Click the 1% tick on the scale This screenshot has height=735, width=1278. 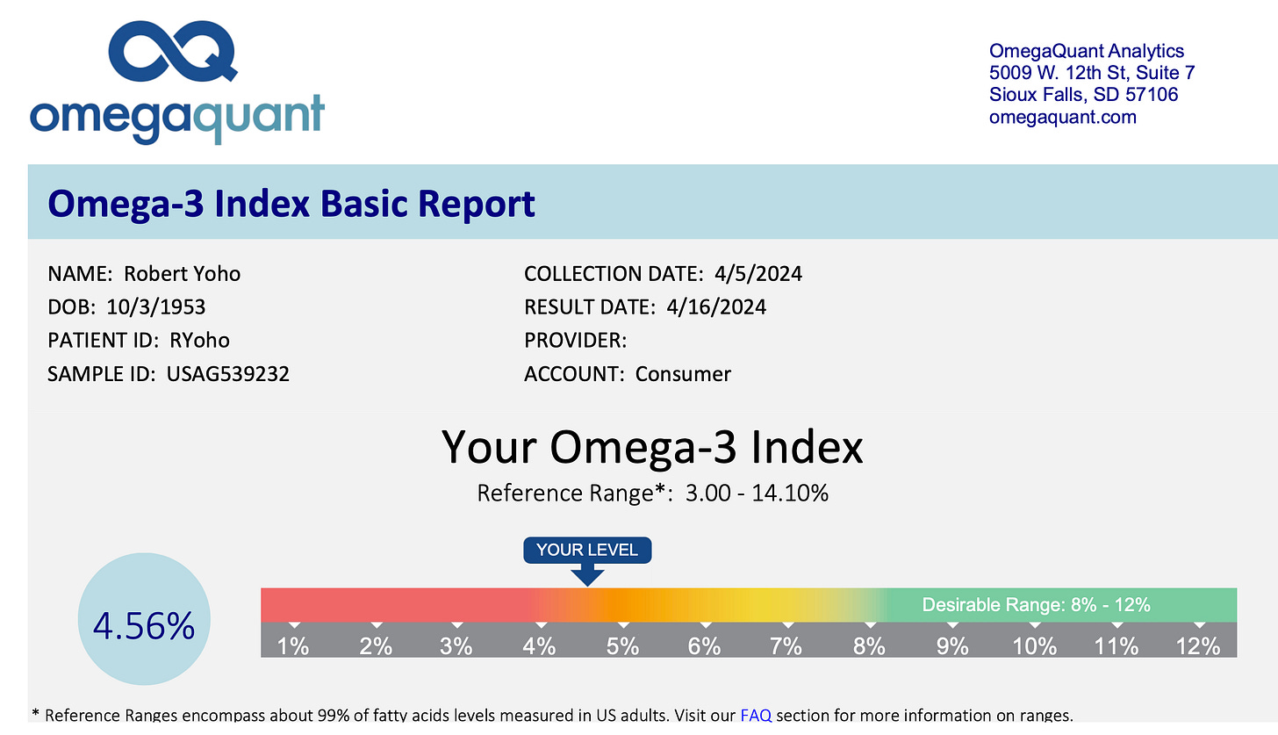[x=293, y=645]
